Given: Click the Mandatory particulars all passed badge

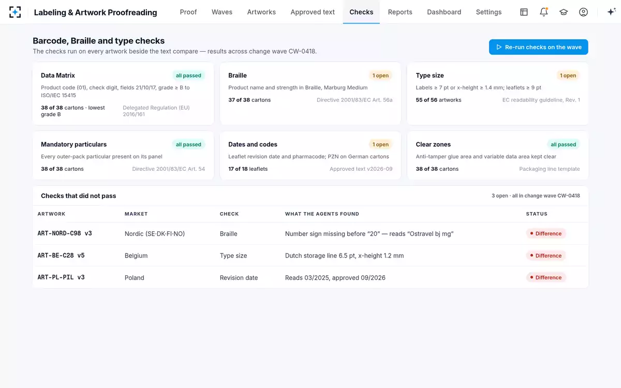Looking at the screenshot, I should [x=188, y=144].
